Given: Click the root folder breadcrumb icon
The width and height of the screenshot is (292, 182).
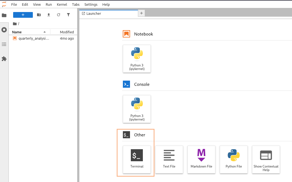Looking at the screenshot, I should (x=15, y=24).
